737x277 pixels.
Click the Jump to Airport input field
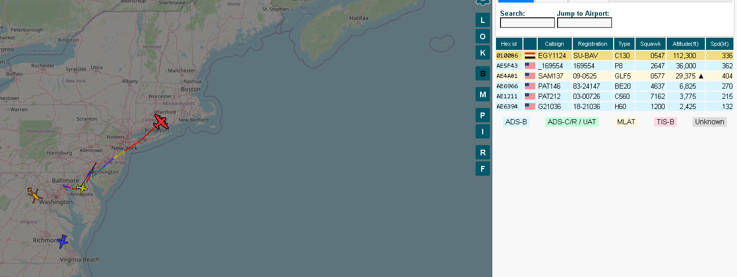(585, 23)
